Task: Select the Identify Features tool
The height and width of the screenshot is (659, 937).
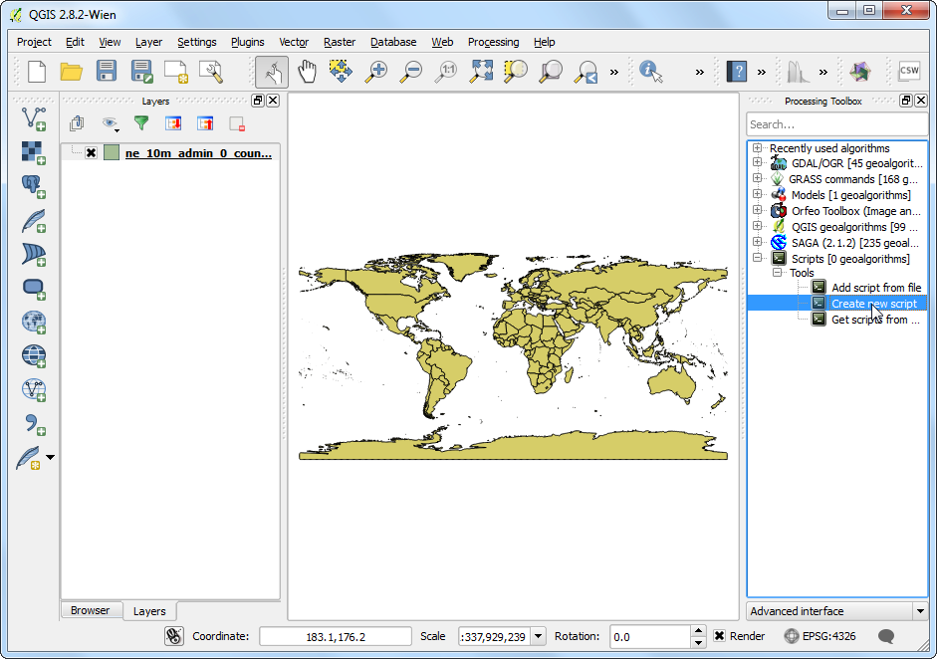Action: point(651,72)
